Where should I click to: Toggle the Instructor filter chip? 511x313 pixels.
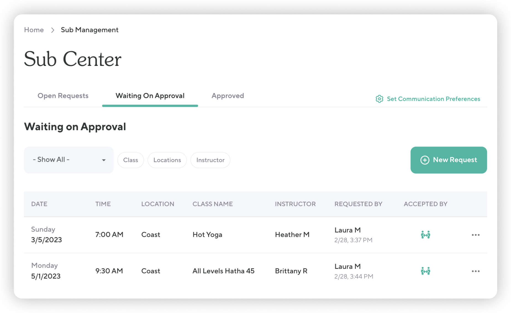(x=210, y=160)
